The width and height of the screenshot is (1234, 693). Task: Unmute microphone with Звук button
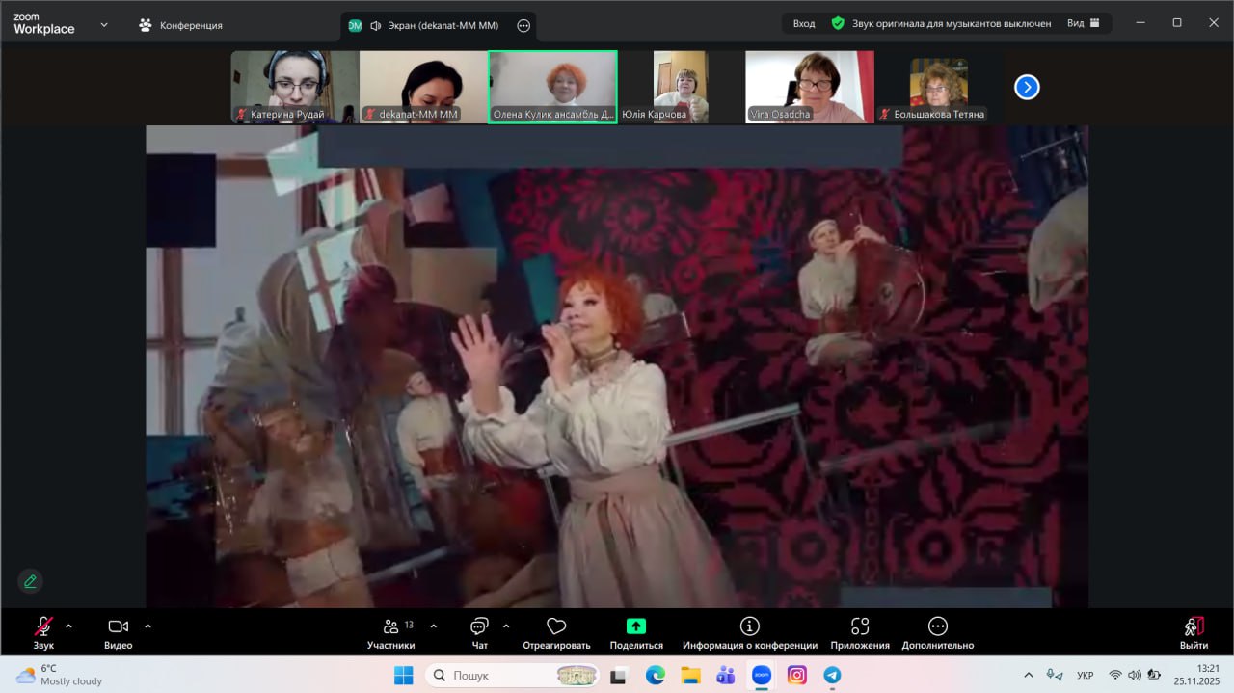pos(43,626)
